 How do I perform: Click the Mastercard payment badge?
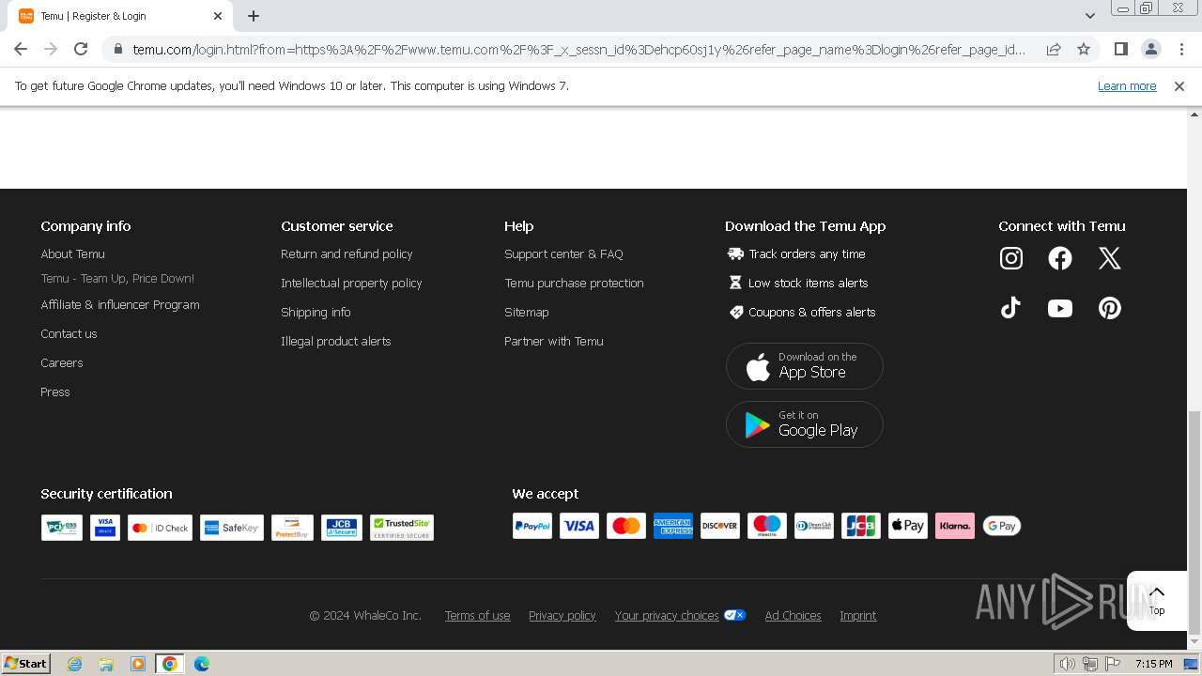point(626,526)
